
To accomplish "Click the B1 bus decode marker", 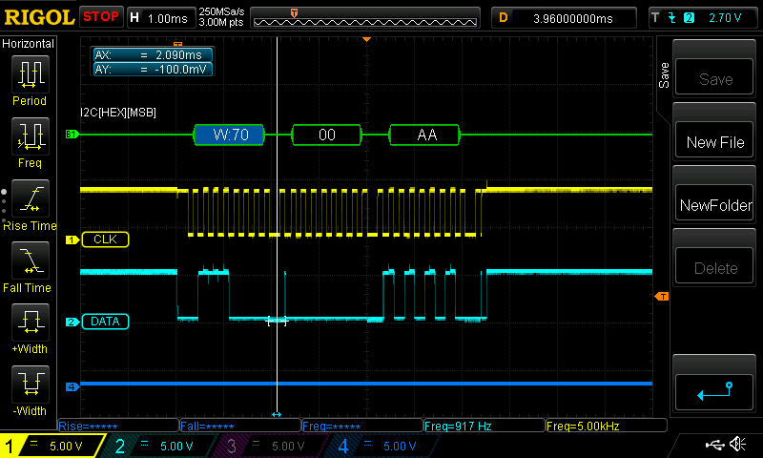I will 72,134.
